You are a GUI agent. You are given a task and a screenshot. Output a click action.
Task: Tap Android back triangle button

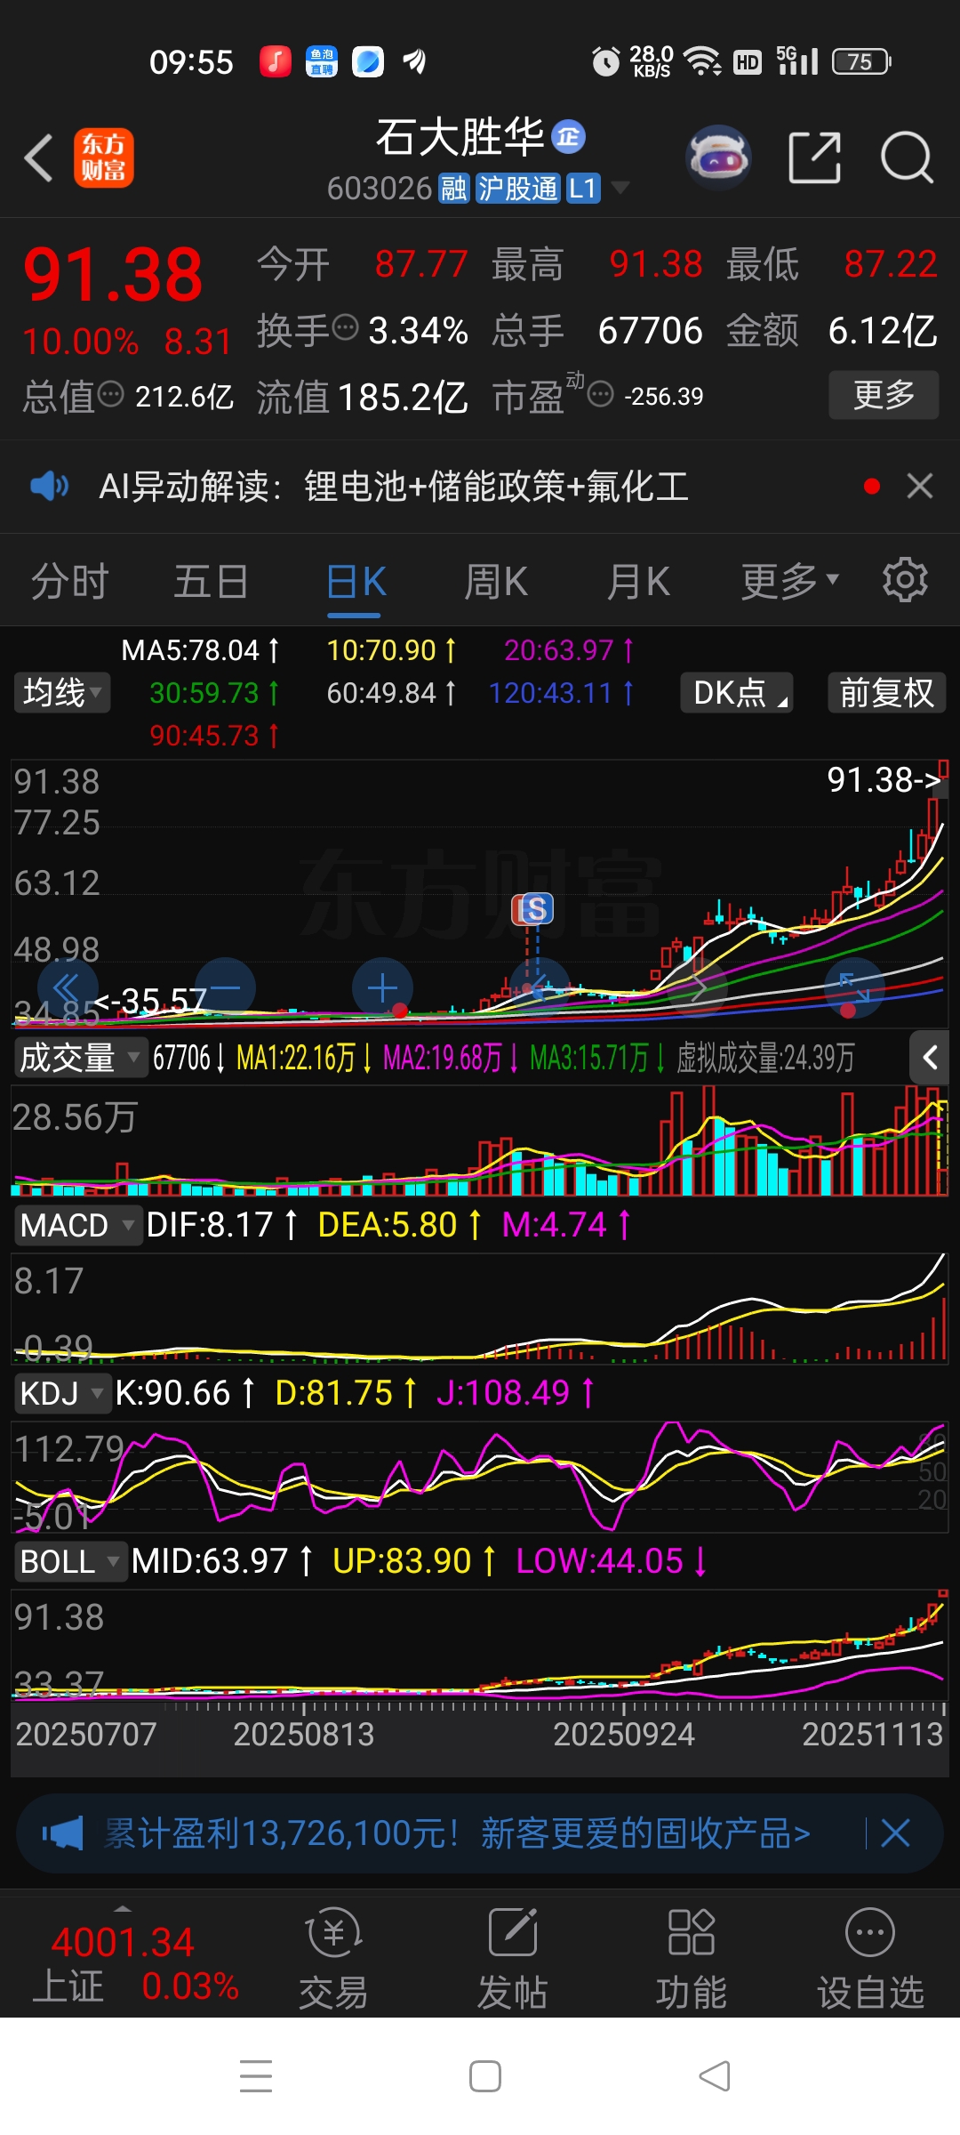pyautogui.click(x=715, y=2076)
